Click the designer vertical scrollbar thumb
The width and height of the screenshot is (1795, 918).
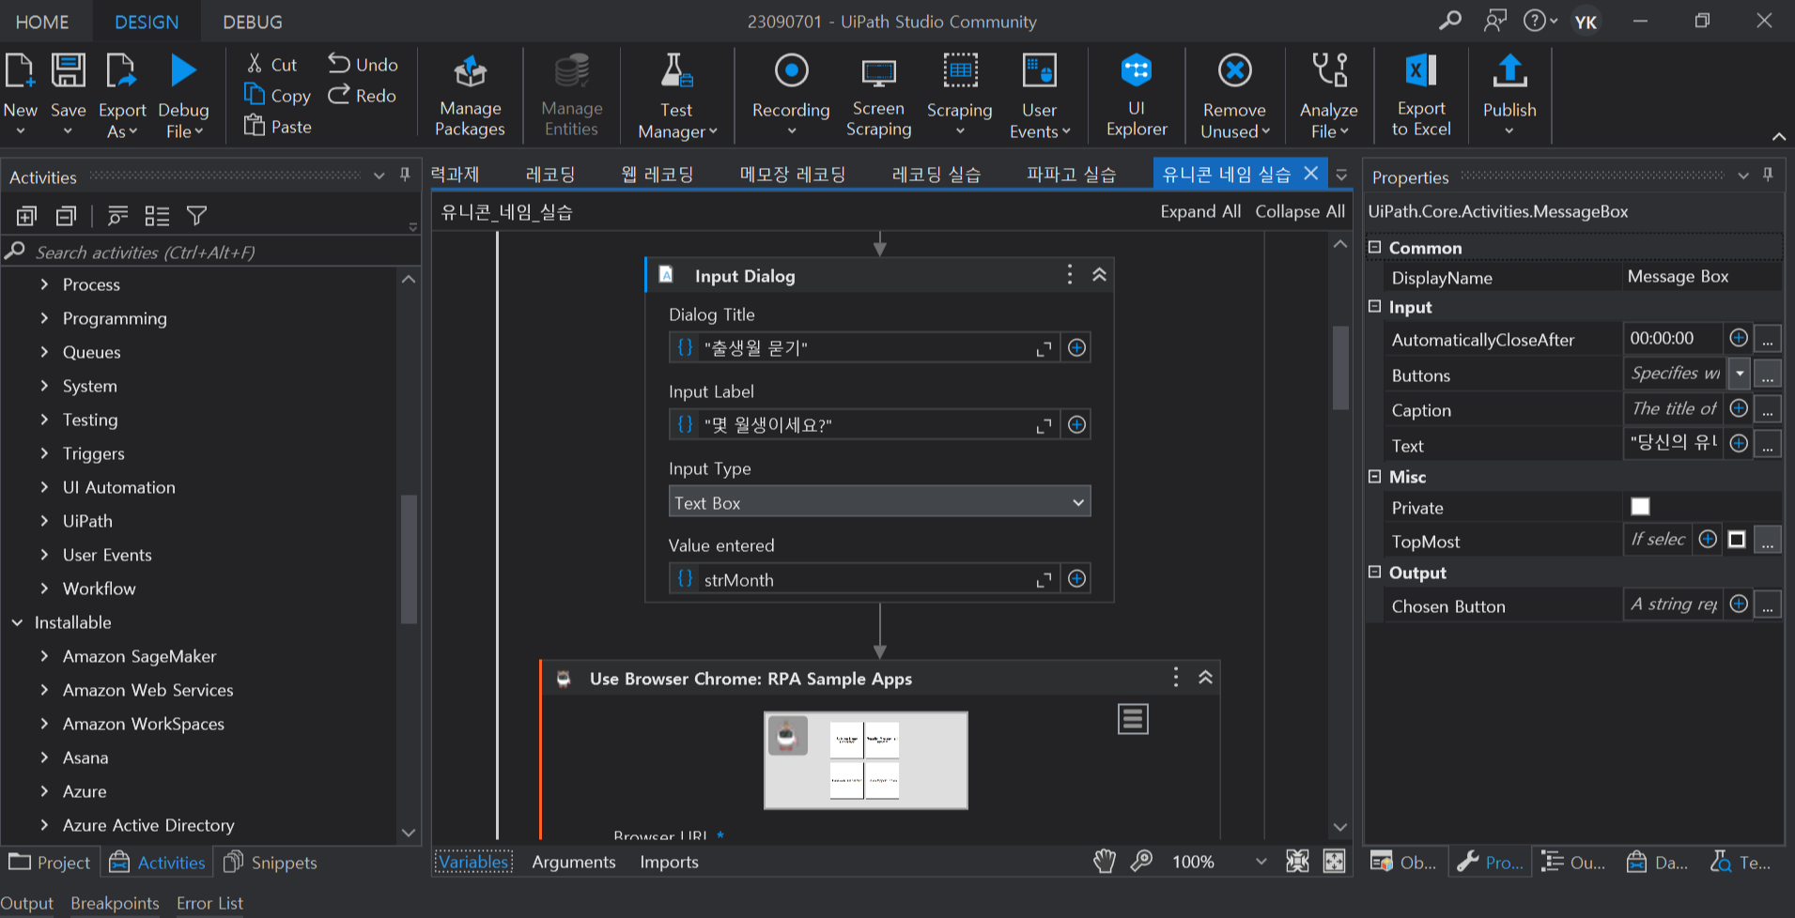coord(1340,367)
